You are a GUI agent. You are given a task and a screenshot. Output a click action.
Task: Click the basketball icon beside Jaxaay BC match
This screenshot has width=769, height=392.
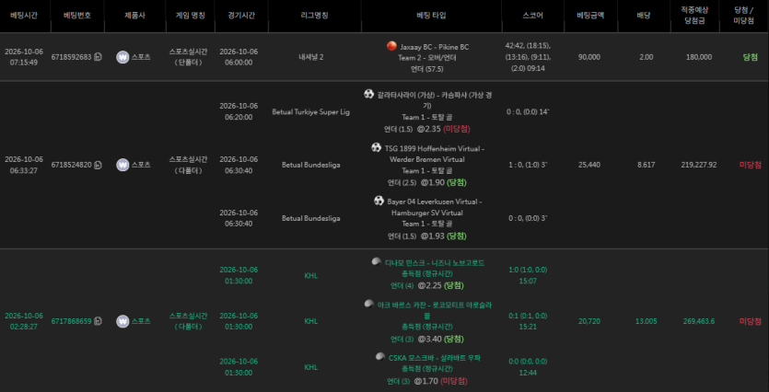pyautogui.click(x=391, y=46)
